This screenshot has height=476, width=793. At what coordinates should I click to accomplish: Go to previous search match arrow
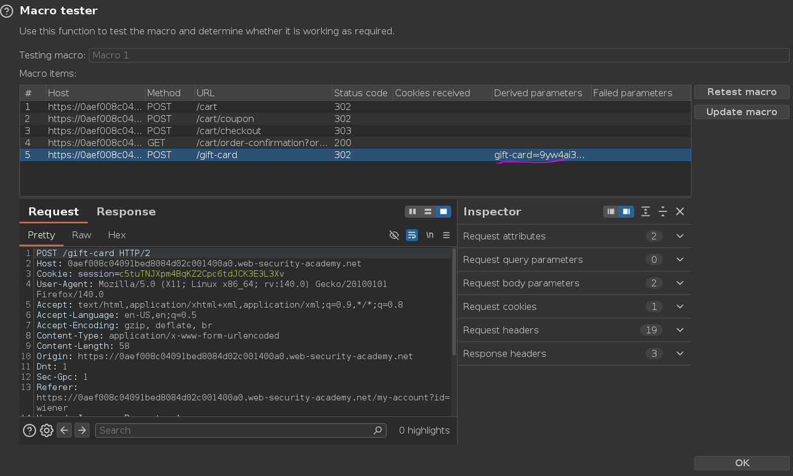click(64, 430)
